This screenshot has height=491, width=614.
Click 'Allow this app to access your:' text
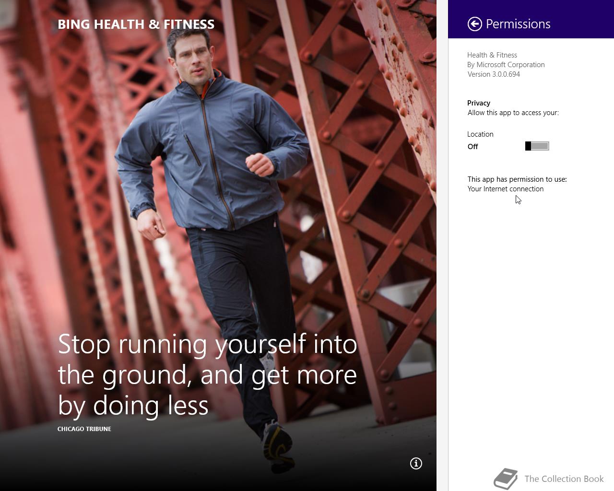click(x=513, y=113)
